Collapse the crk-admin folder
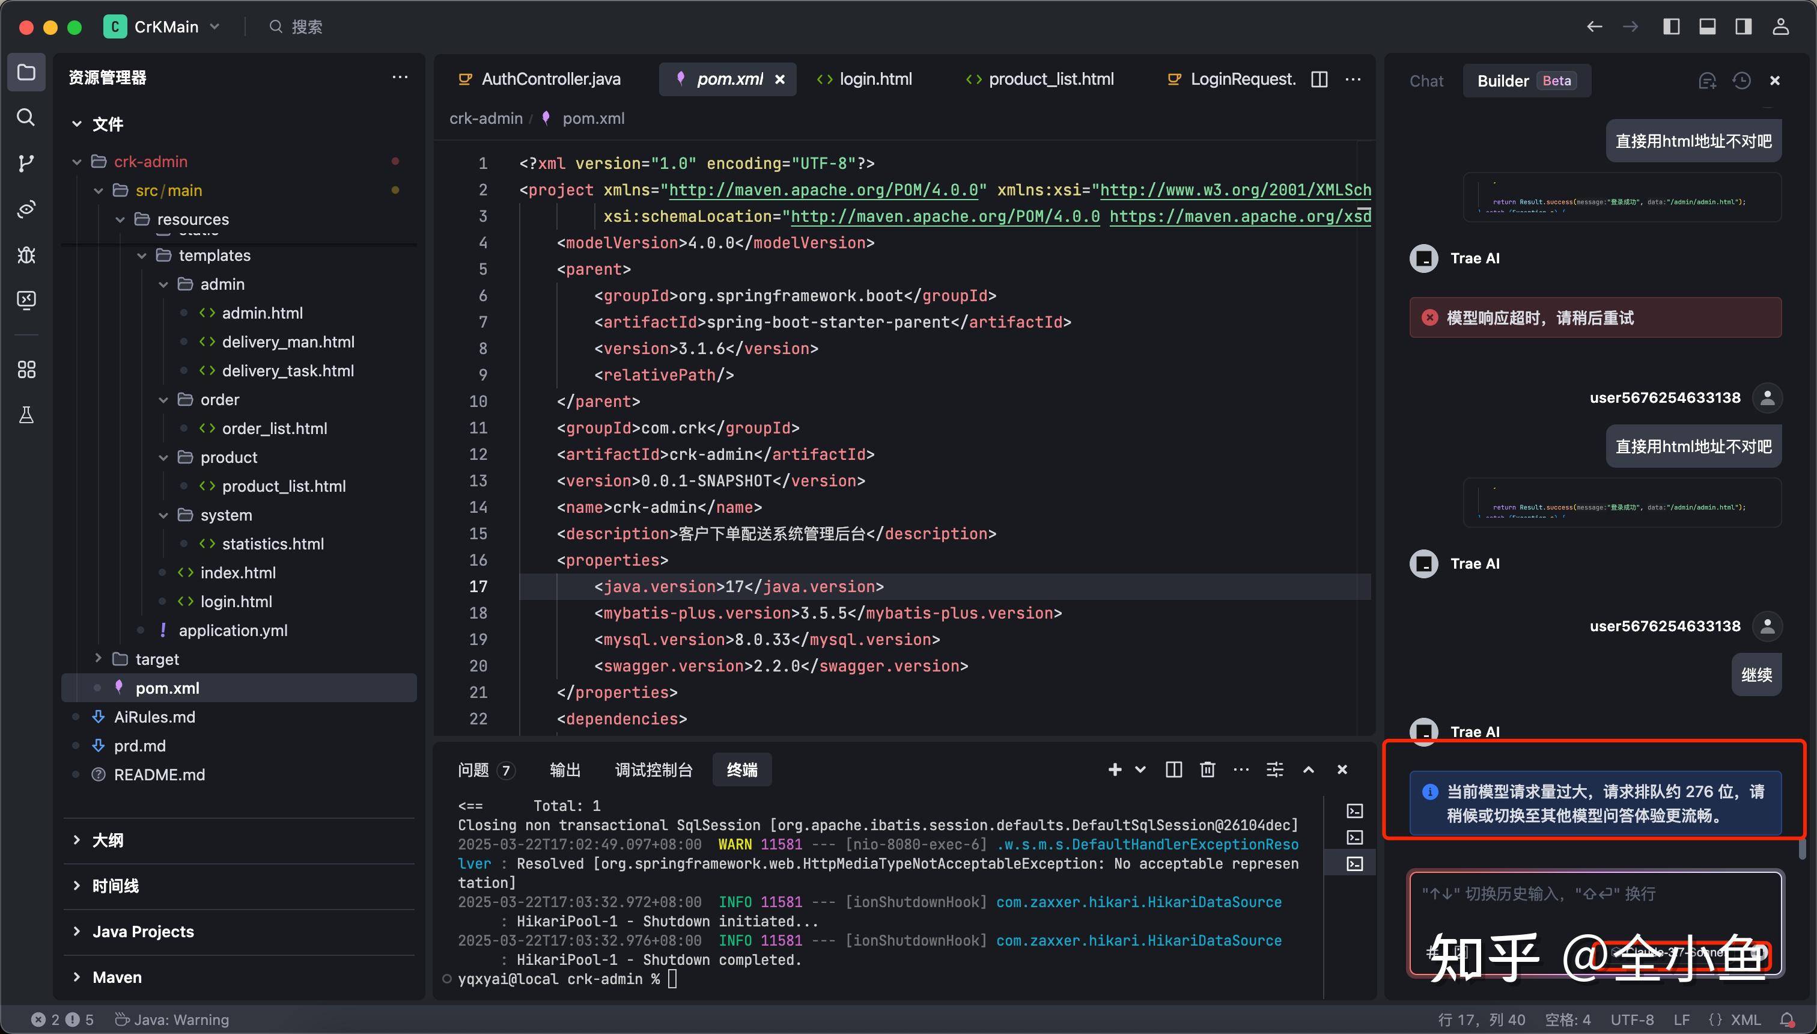 coord(77,162)
